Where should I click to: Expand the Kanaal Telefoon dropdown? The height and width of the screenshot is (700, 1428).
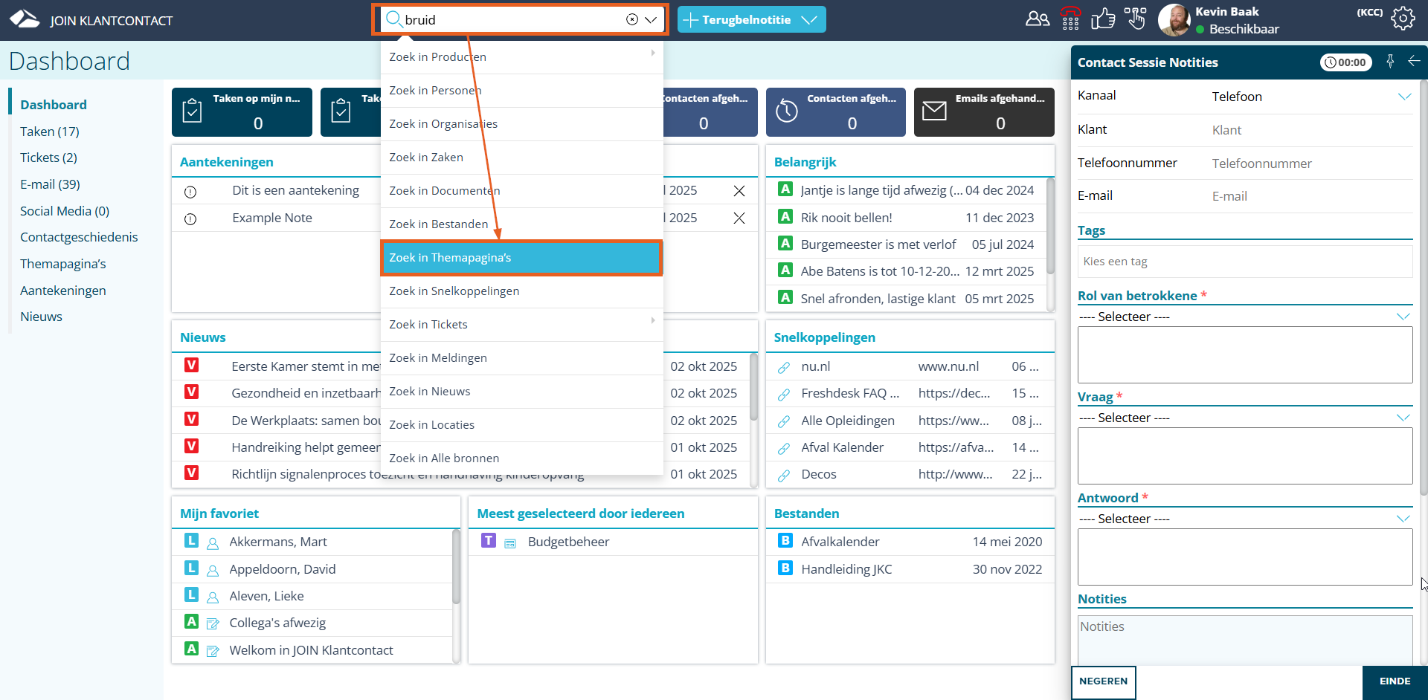tap(1403, 97)
